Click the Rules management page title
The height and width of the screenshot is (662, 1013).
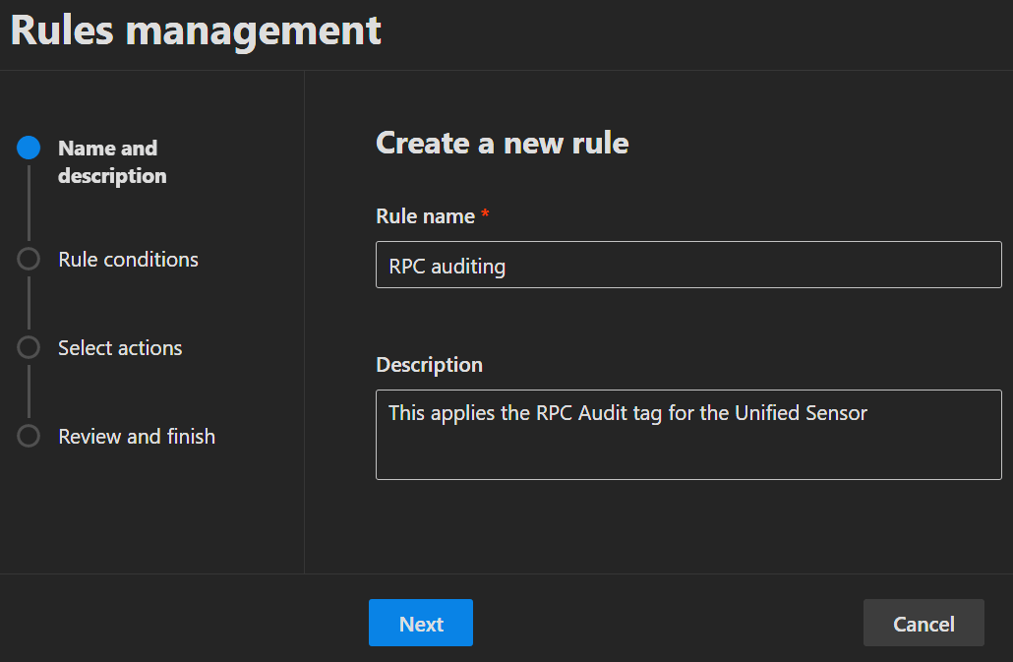click(196, 30)
